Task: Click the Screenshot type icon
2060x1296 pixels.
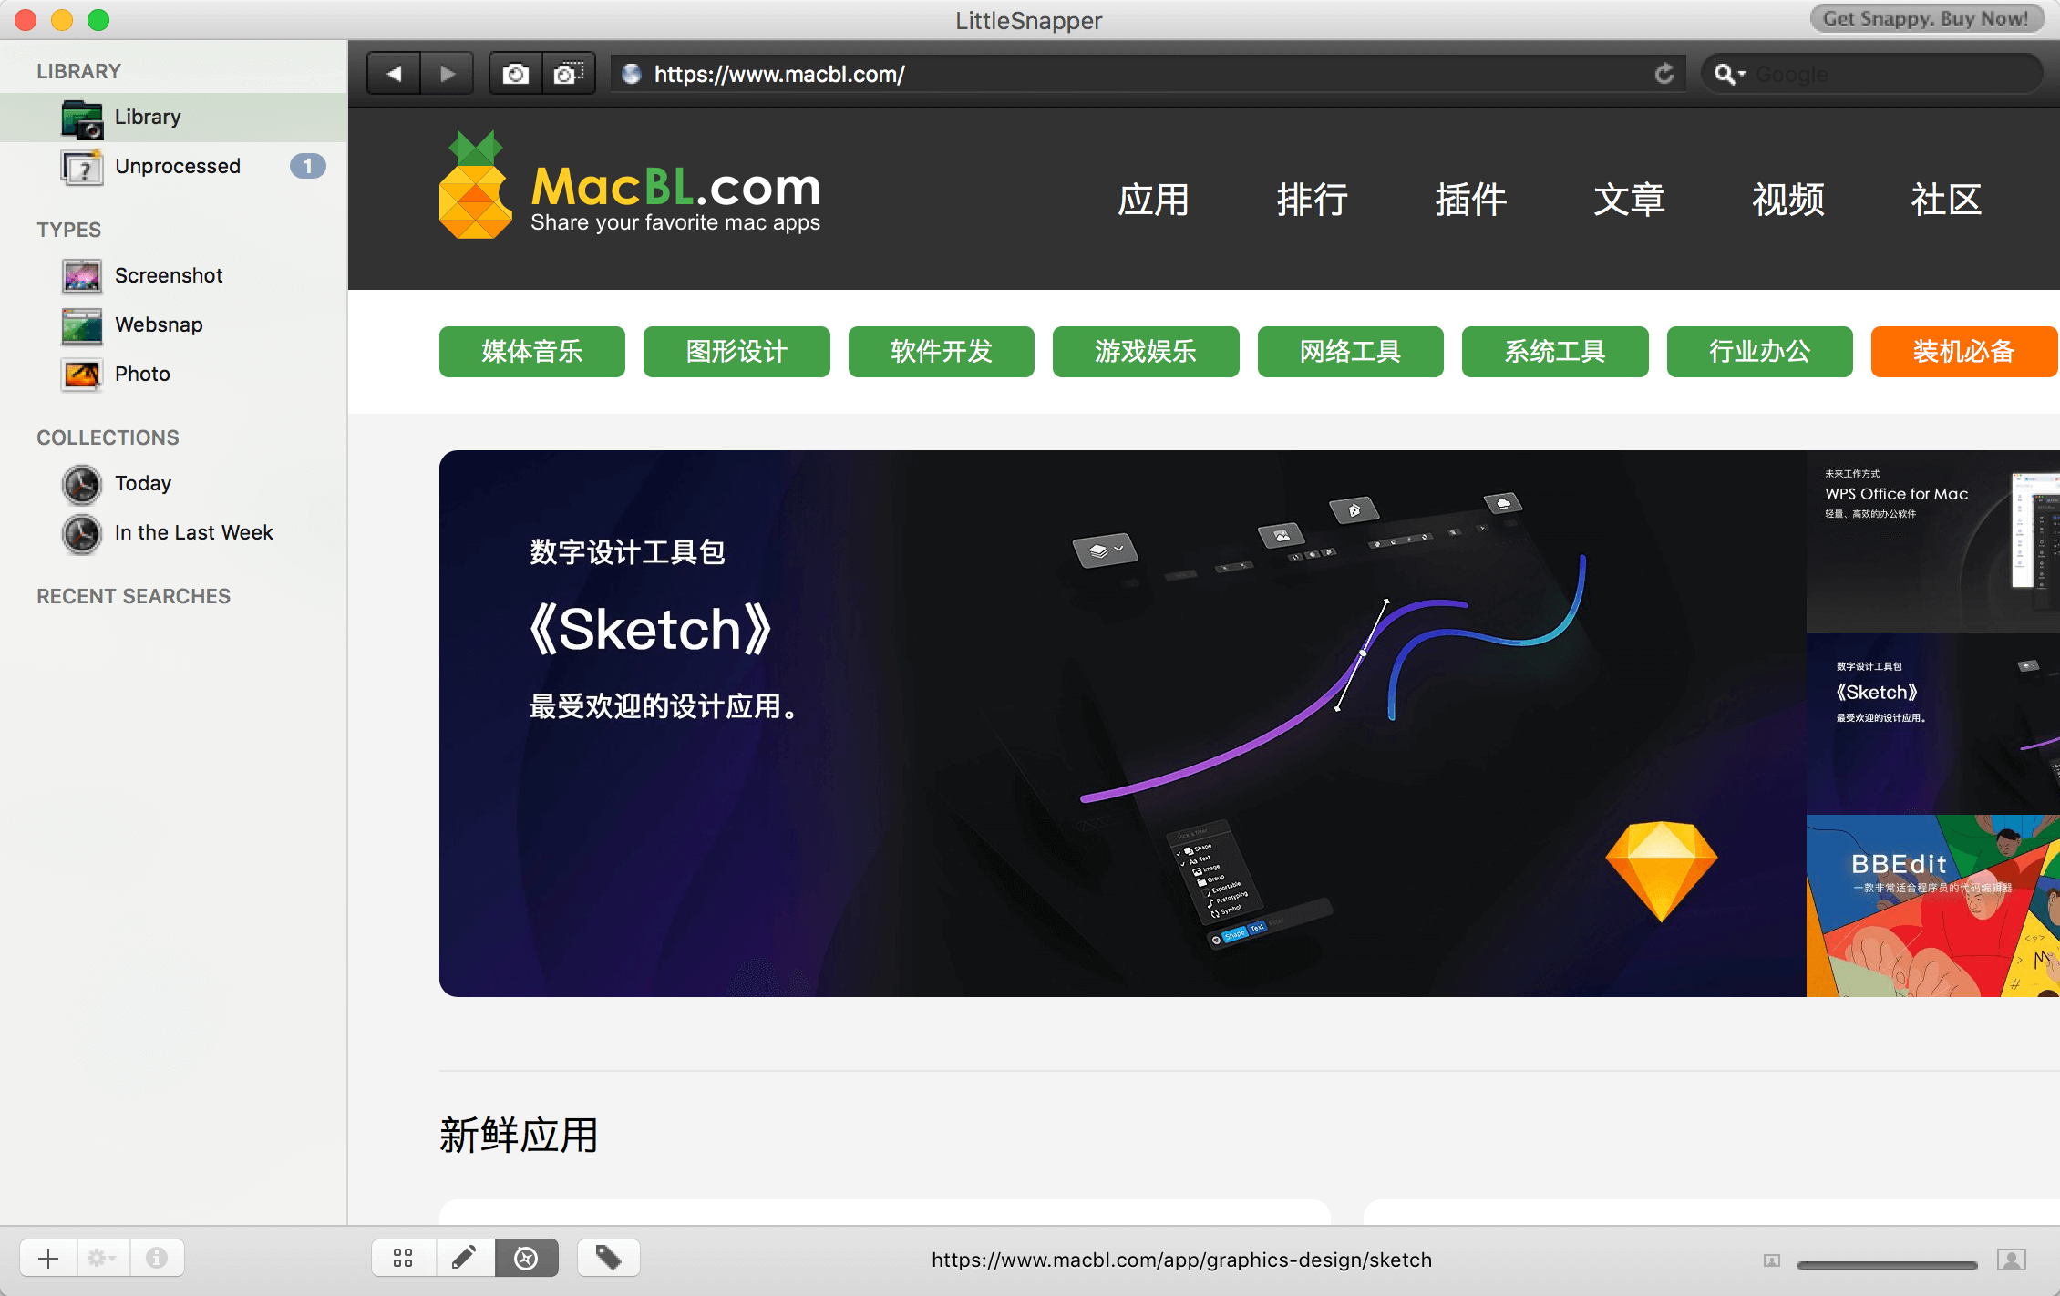Action: coord(82,275)
